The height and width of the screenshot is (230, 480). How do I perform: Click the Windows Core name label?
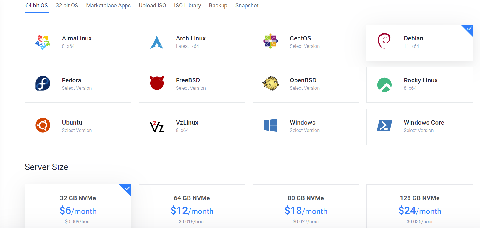point(424,123)
